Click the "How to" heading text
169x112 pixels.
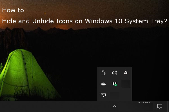(x=13, y=10)
